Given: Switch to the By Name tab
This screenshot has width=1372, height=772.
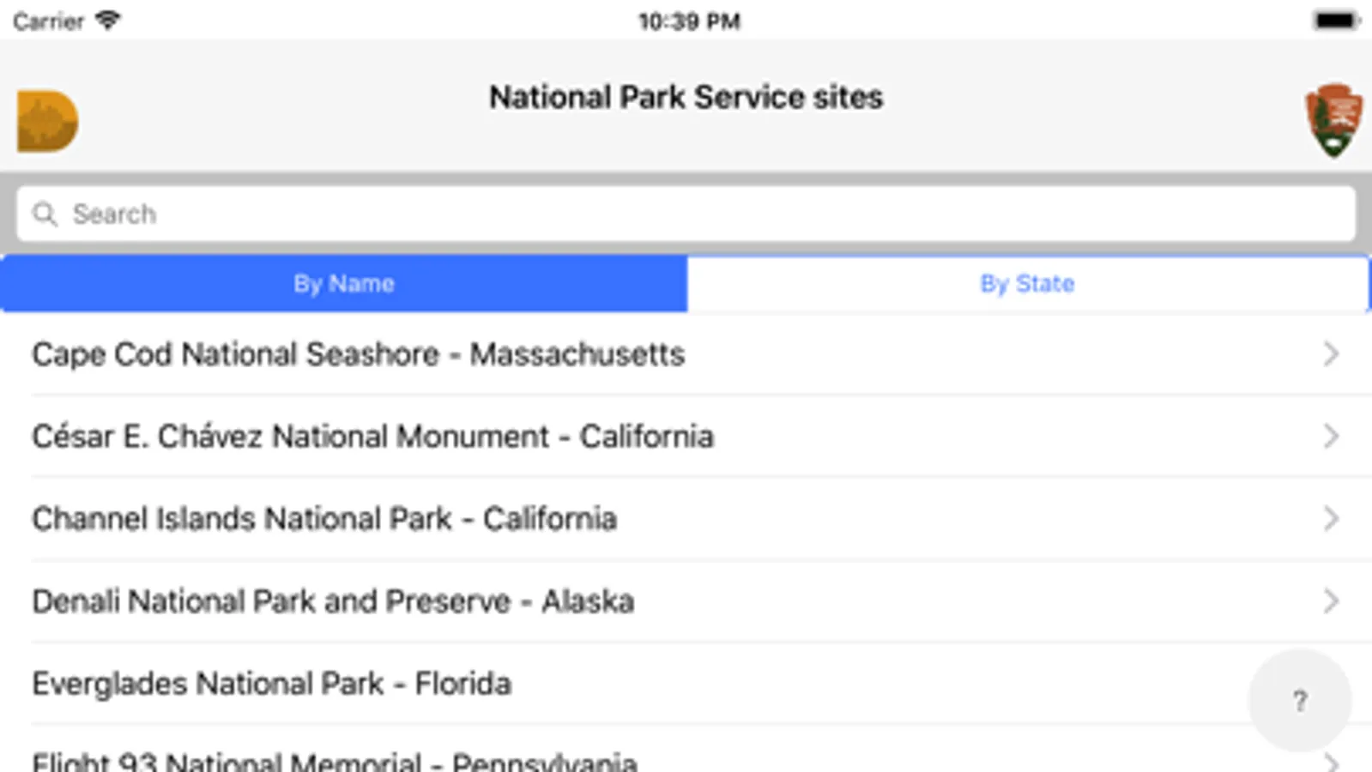Looking at the screenshot, I should [x=344, y=284].
